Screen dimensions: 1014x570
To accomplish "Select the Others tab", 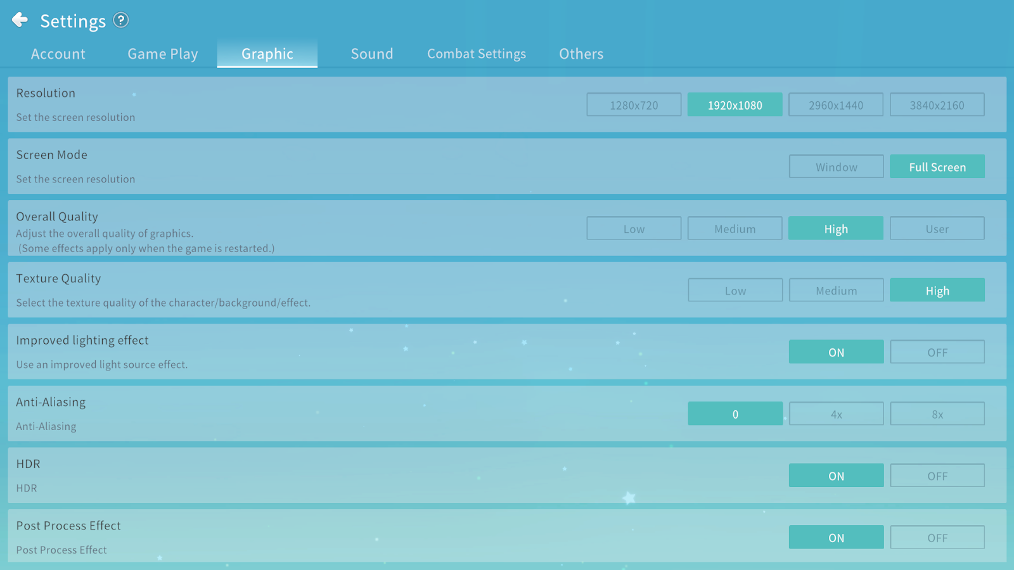I will click(581, 54).
